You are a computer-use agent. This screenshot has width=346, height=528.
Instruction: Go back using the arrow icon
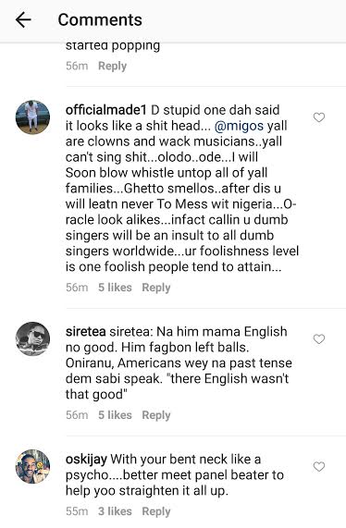pos(23,19)
